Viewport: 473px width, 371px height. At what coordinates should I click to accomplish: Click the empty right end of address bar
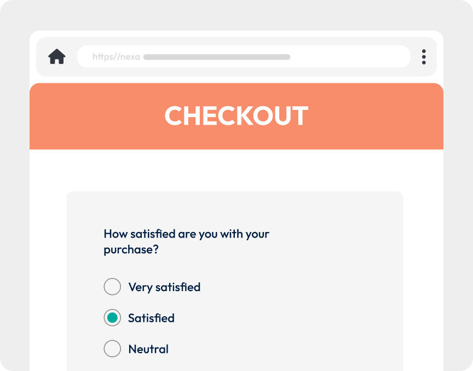click(x=372, y=56)
